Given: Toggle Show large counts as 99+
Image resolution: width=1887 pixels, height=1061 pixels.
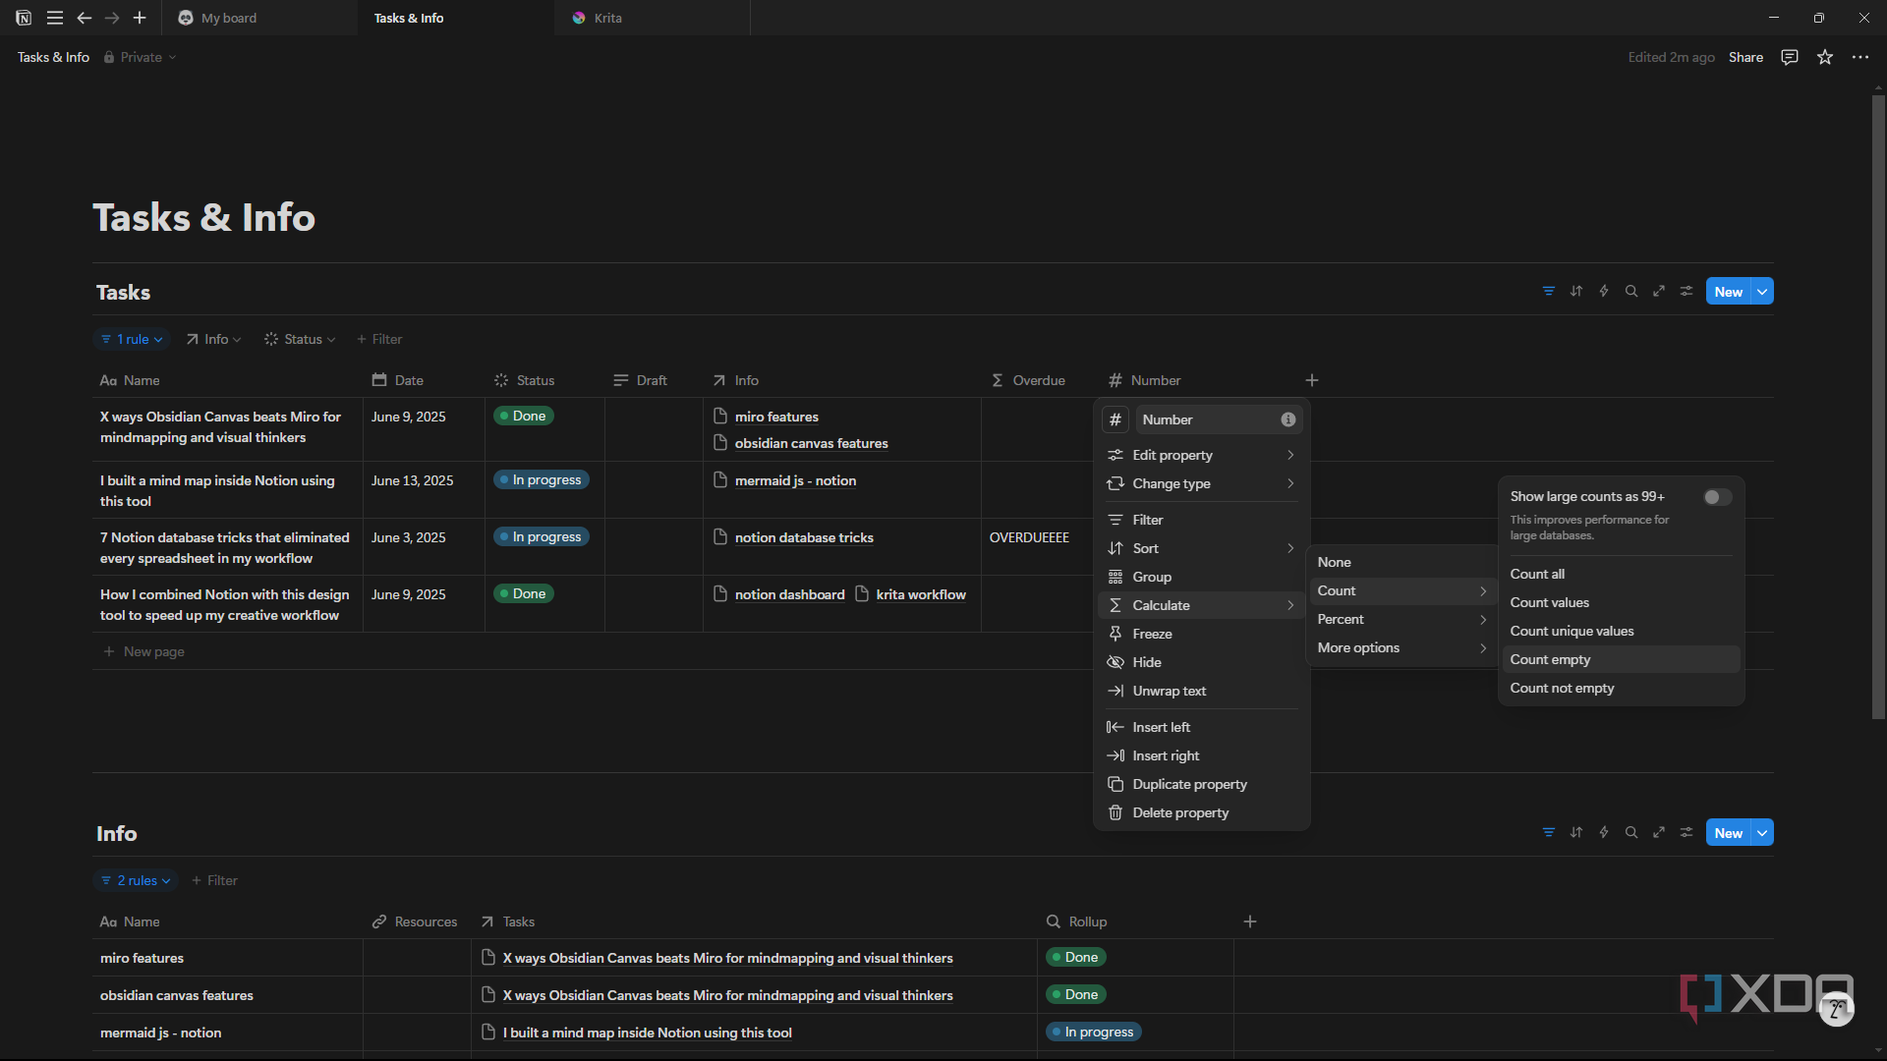Looking at the screenshot, I should [1717, 497].
